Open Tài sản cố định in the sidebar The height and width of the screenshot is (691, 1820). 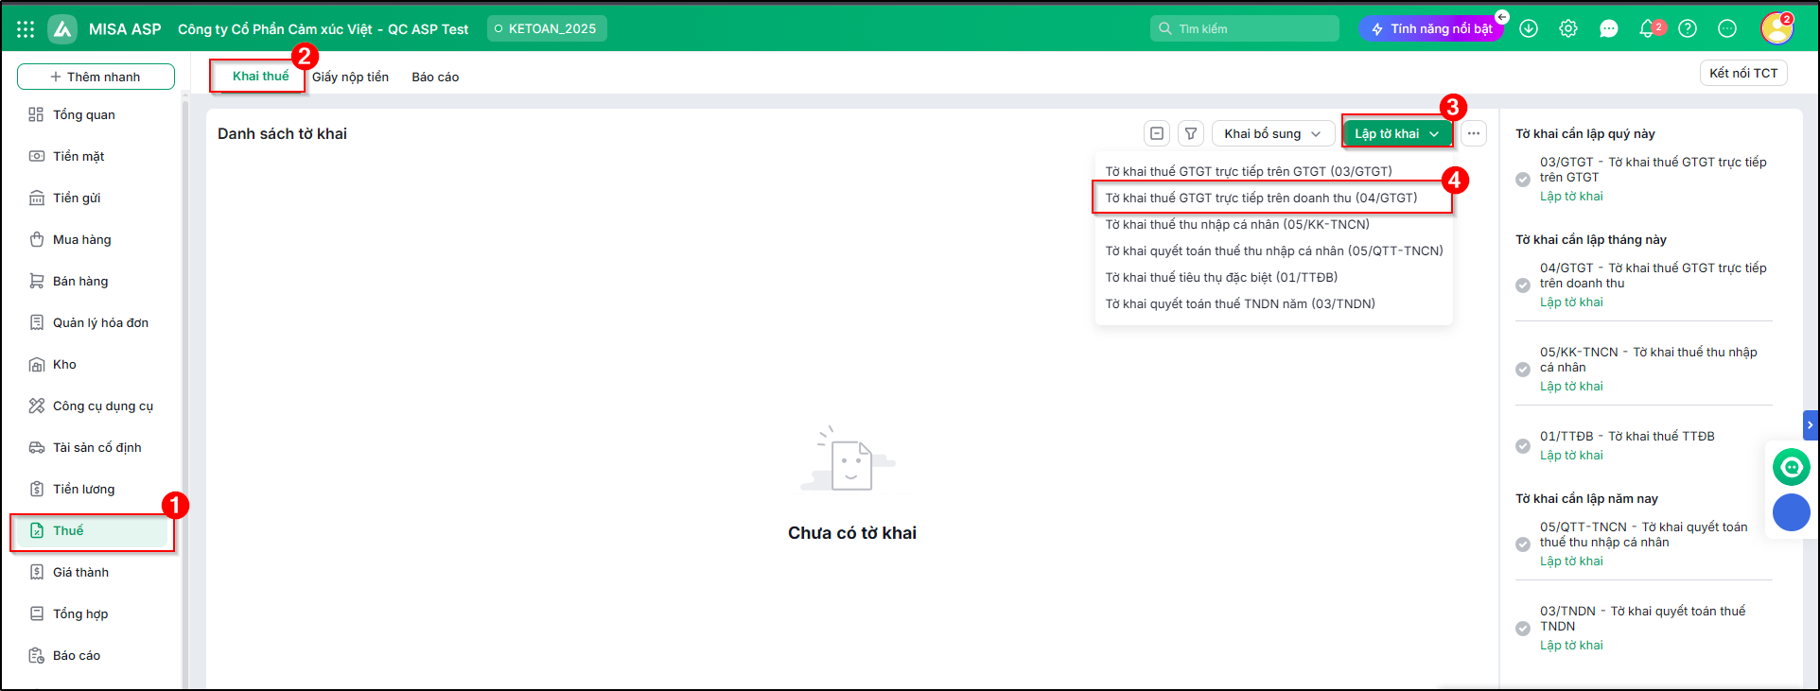click(x=93, y=447)
